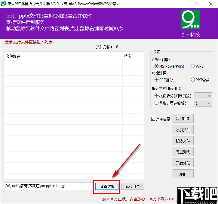The image size is (218, 204).
Task: Click the 支持软件定制服务 banner text
Action: click(26, 22)
